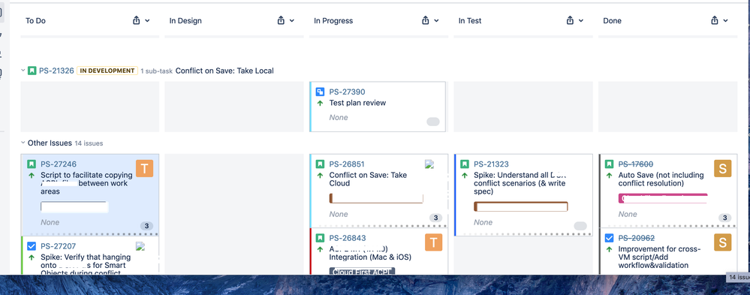Open issue link PS-20962
The image size is (750, 295).
[x=637, y=238]
